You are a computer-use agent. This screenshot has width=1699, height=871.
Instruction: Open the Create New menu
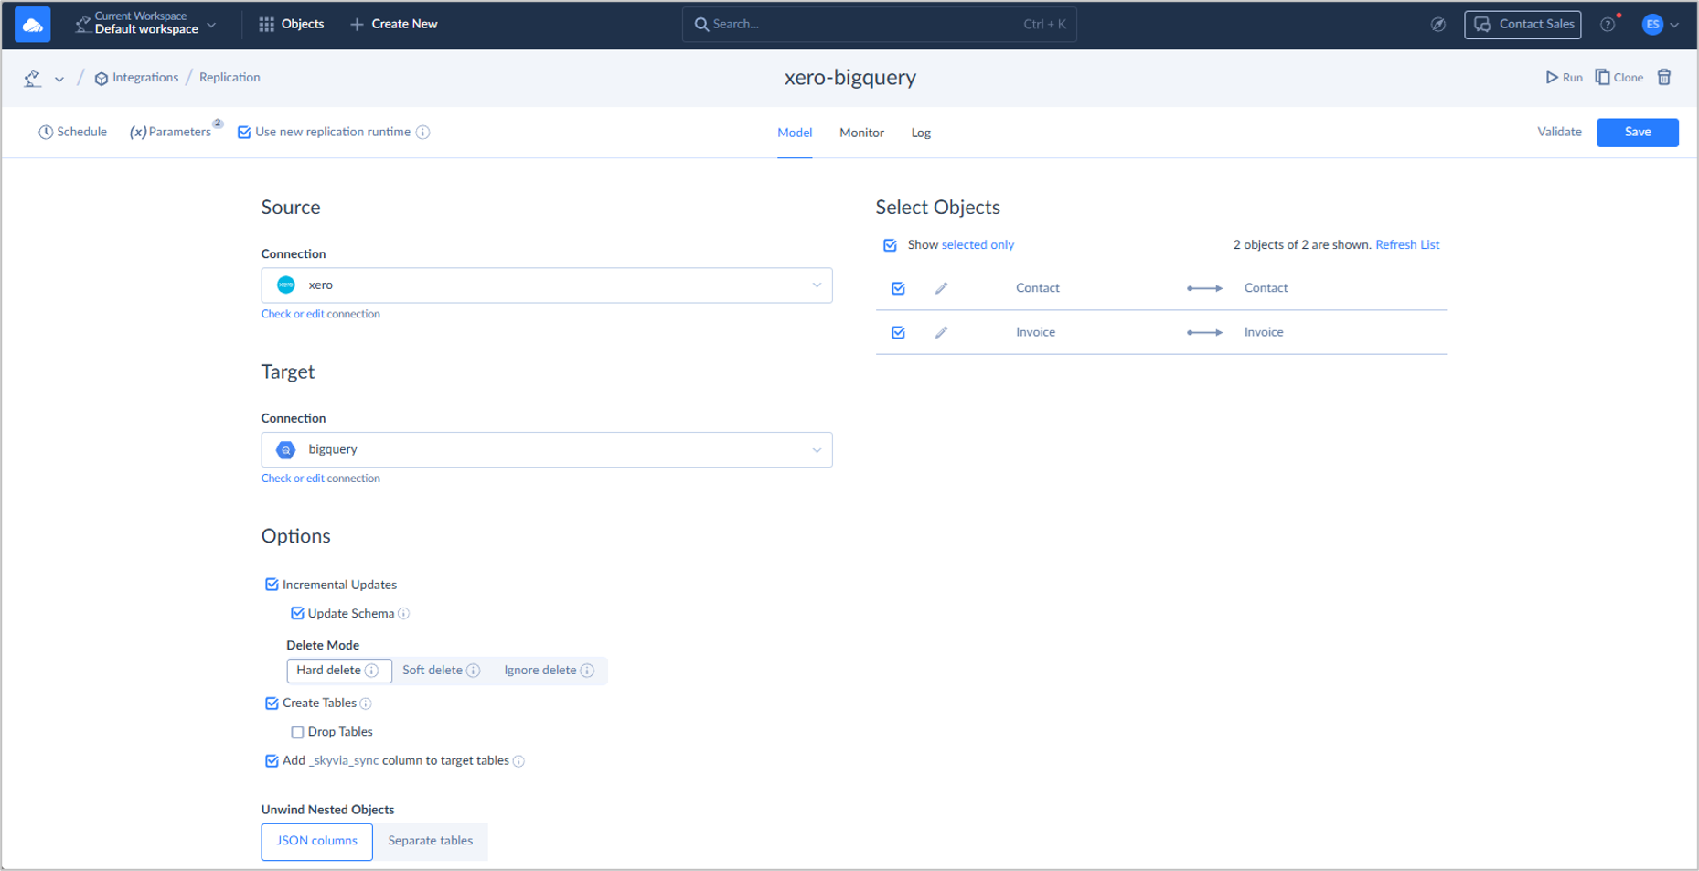tap(394, 25)
